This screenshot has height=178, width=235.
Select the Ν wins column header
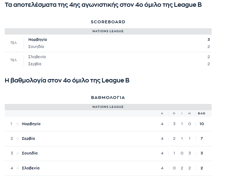(174, 113)
